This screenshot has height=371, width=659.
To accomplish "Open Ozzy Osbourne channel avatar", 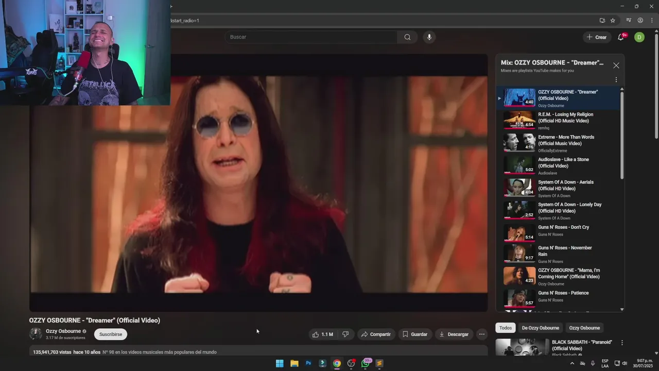I will (36, 334).
